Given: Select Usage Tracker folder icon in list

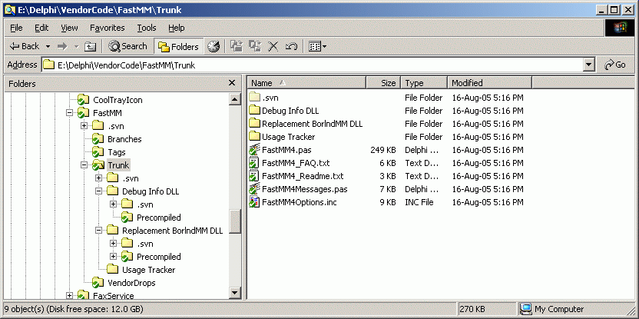Looking at the screenshot, I should [254, 137].
